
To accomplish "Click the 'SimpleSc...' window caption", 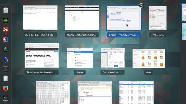I will pyautogui.click(x=157, y=35).
